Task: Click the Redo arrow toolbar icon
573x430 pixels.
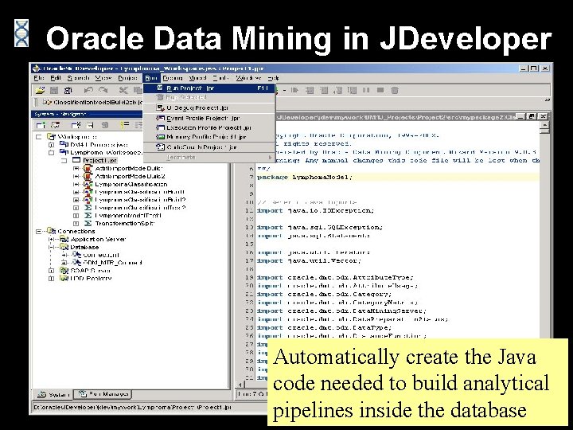Action: pos(103,90)
